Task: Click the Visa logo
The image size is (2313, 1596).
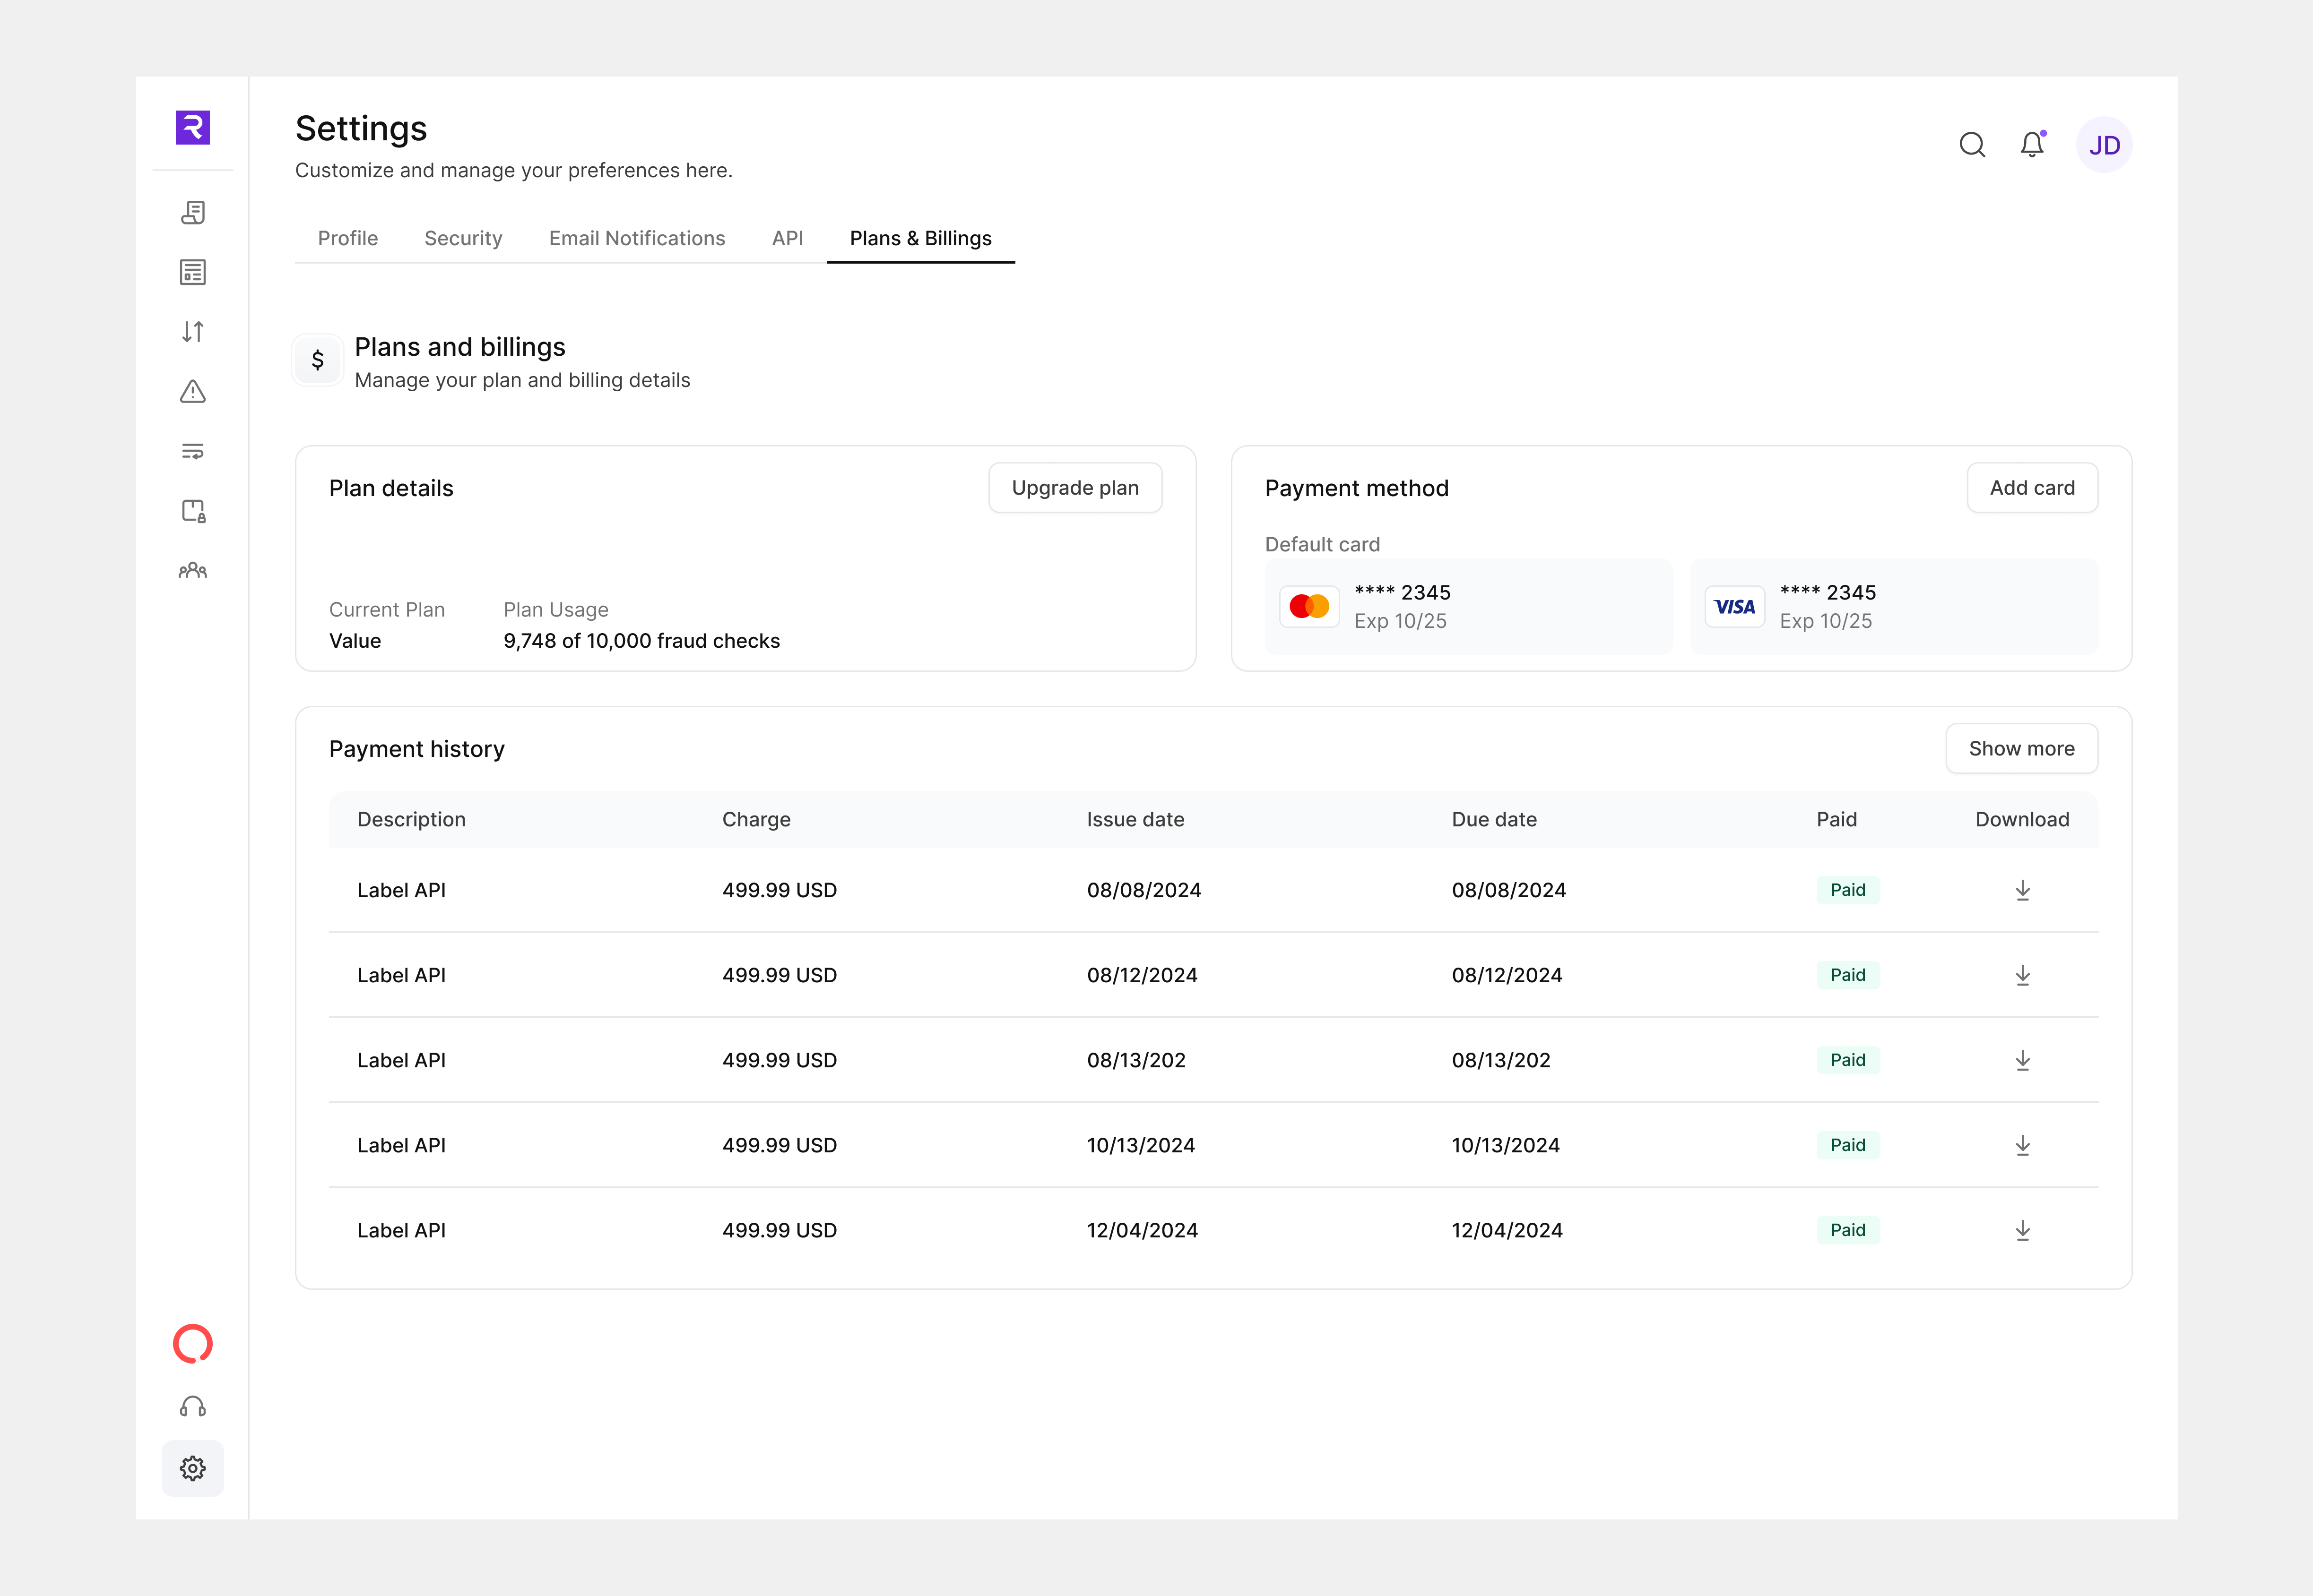Action: [x=1734, y=606]
